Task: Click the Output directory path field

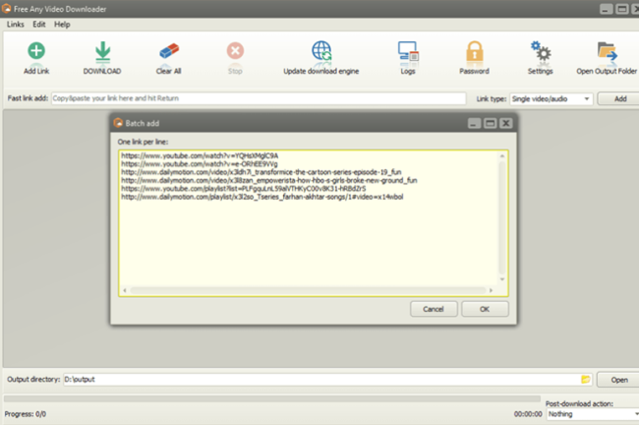Action: tap(321, 380)
